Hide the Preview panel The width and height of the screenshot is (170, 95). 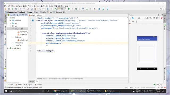click(x=162, y=15)
